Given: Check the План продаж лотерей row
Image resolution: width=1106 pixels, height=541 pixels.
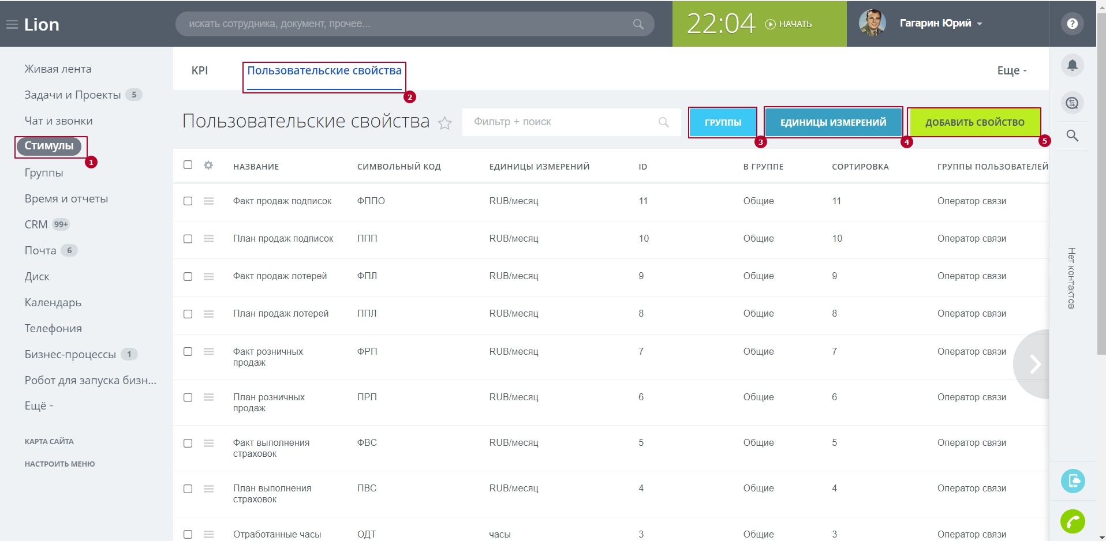Looking at the screenshot, I should click(188, 314).
